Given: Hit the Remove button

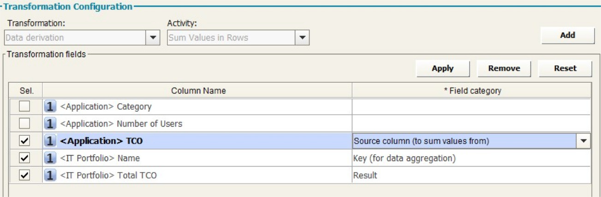Looking at the screenshot, I should pyautogui.click(x=504, y=69).
